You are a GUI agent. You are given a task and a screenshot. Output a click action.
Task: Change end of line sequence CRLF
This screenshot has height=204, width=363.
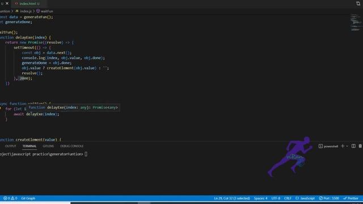(x=288, y=198)
